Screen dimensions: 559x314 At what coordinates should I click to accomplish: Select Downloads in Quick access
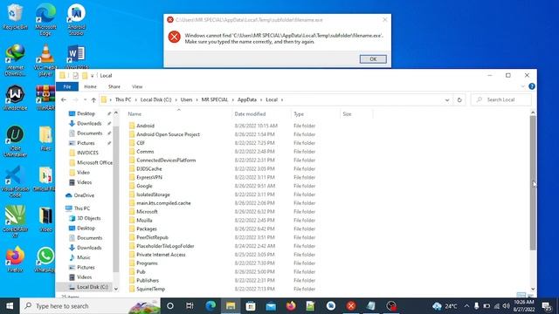89,124
